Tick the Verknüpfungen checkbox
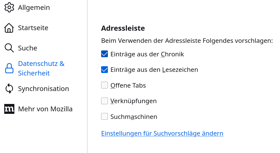280x153 pixels. [x=105, y=101]
